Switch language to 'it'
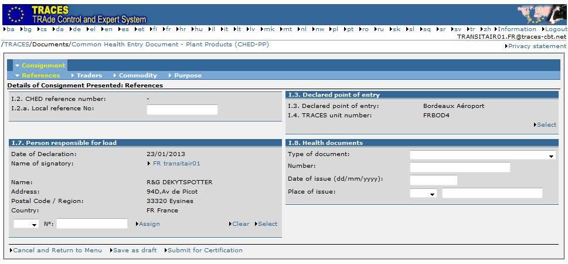 [225, 29]
